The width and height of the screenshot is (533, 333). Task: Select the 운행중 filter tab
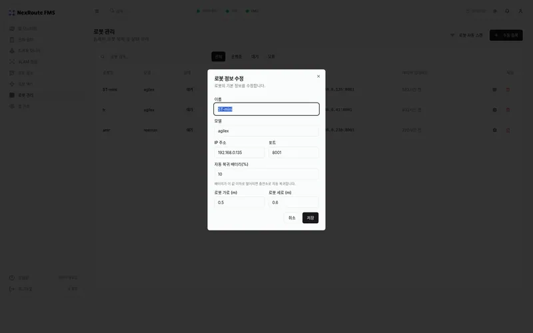point(237,57)
